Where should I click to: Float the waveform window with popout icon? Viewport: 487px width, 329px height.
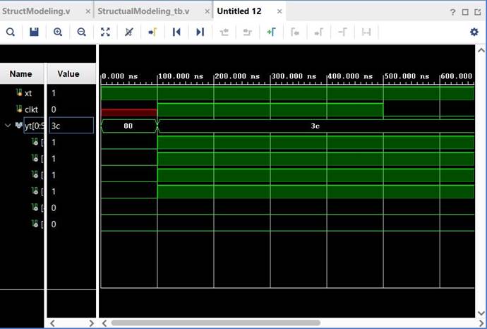click(478, 12)
